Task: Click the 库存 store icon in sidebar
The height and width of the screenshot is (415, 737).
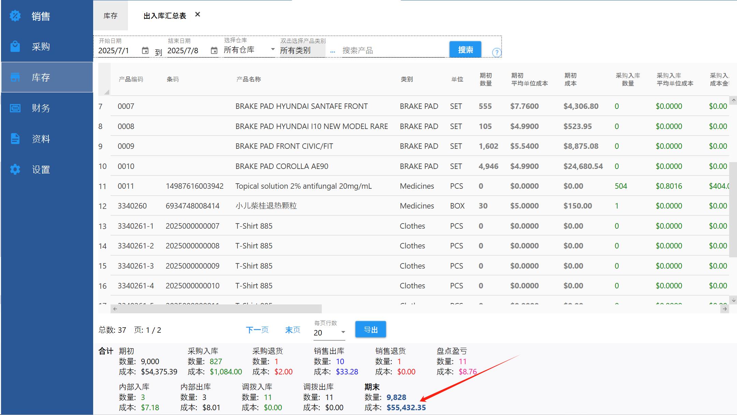Action: (x=15, y=77)
